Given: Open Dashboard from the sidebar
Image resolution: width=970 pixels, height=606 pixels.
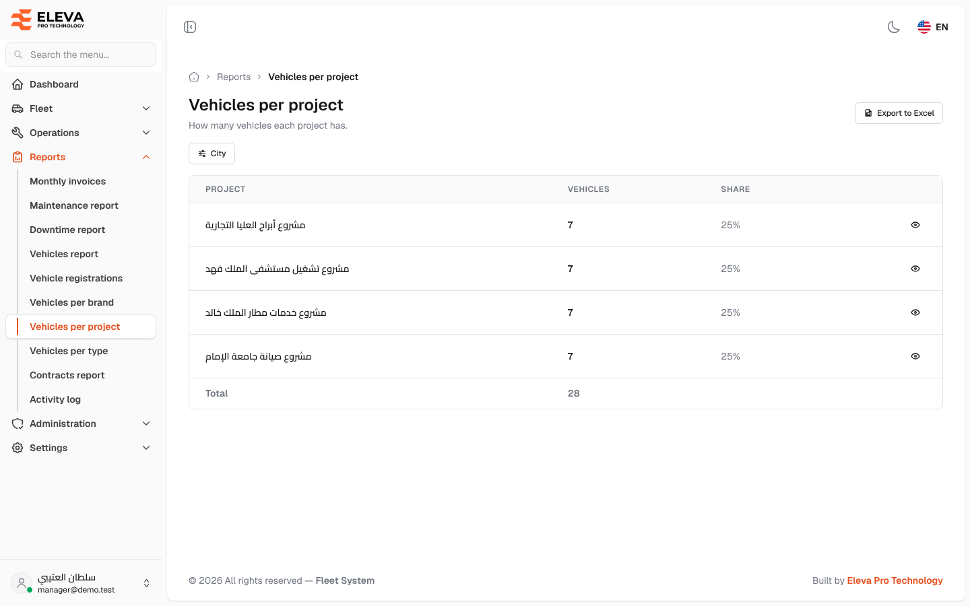Looking at the screenshot, I should pyautogui.click(x=81, y=84).
